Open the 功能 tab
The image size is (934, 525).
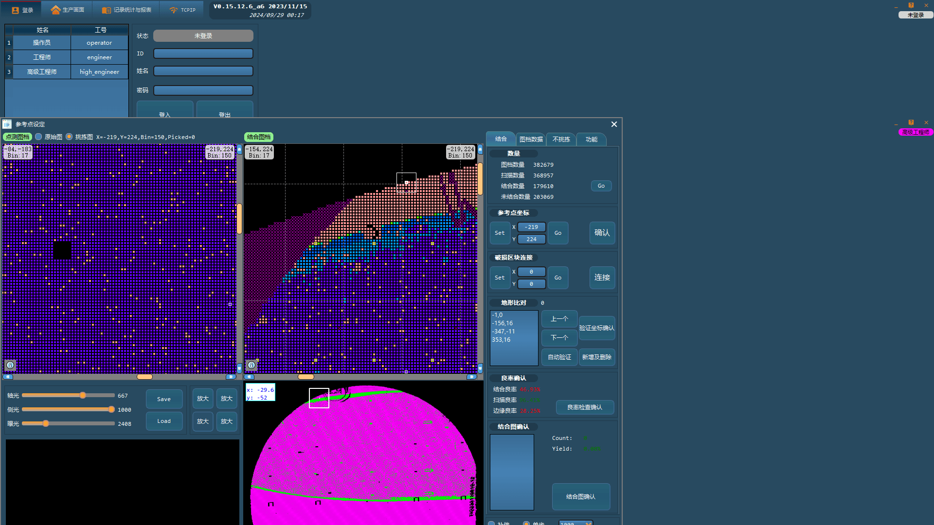point(591,140)
